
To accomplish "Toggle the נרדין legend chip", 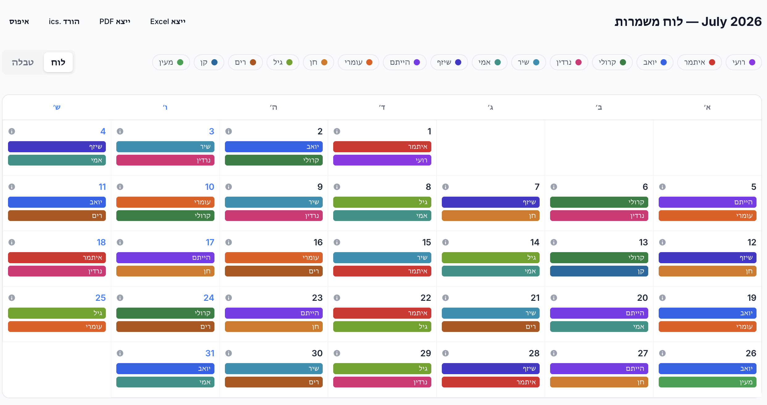I will coord(569,62).
